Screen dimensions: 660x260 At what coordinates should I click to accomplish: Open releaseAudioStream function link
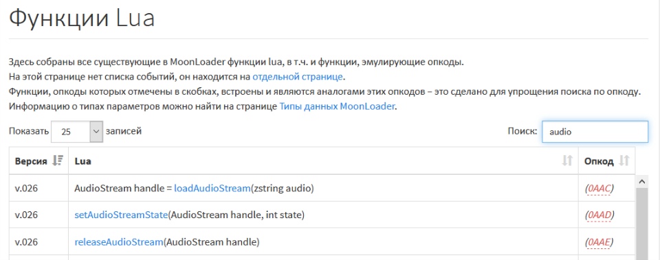(x=119, y=242)
